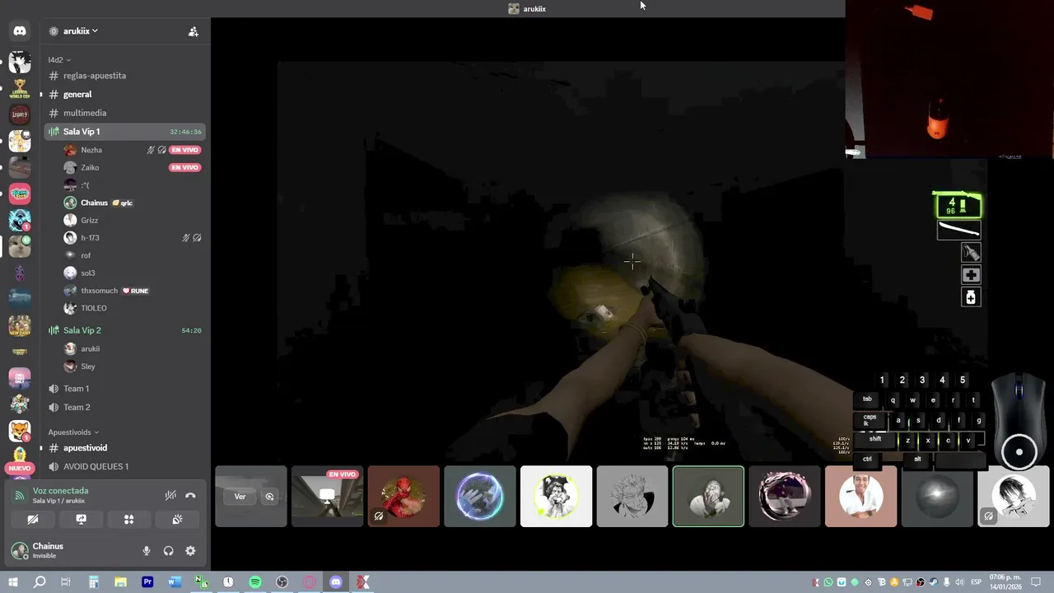Turn on camera in voice panel
The width and height of the screenshot is (1054, 593).
tap(33, 520)
